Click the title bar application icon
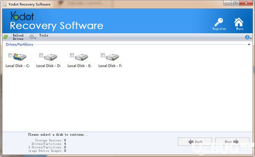This screenshot has width=255, height=157. click(x=5, y=4)
